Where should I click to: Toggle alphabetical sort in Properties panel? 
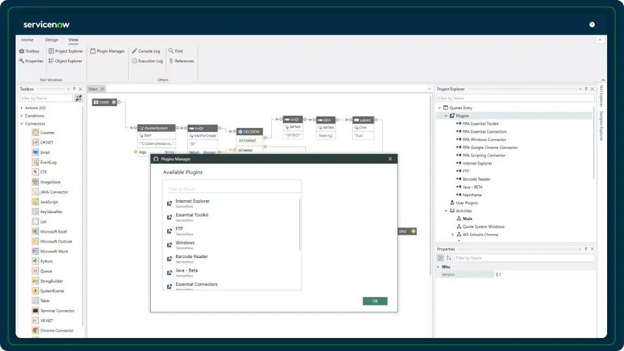tap(448, 258)
